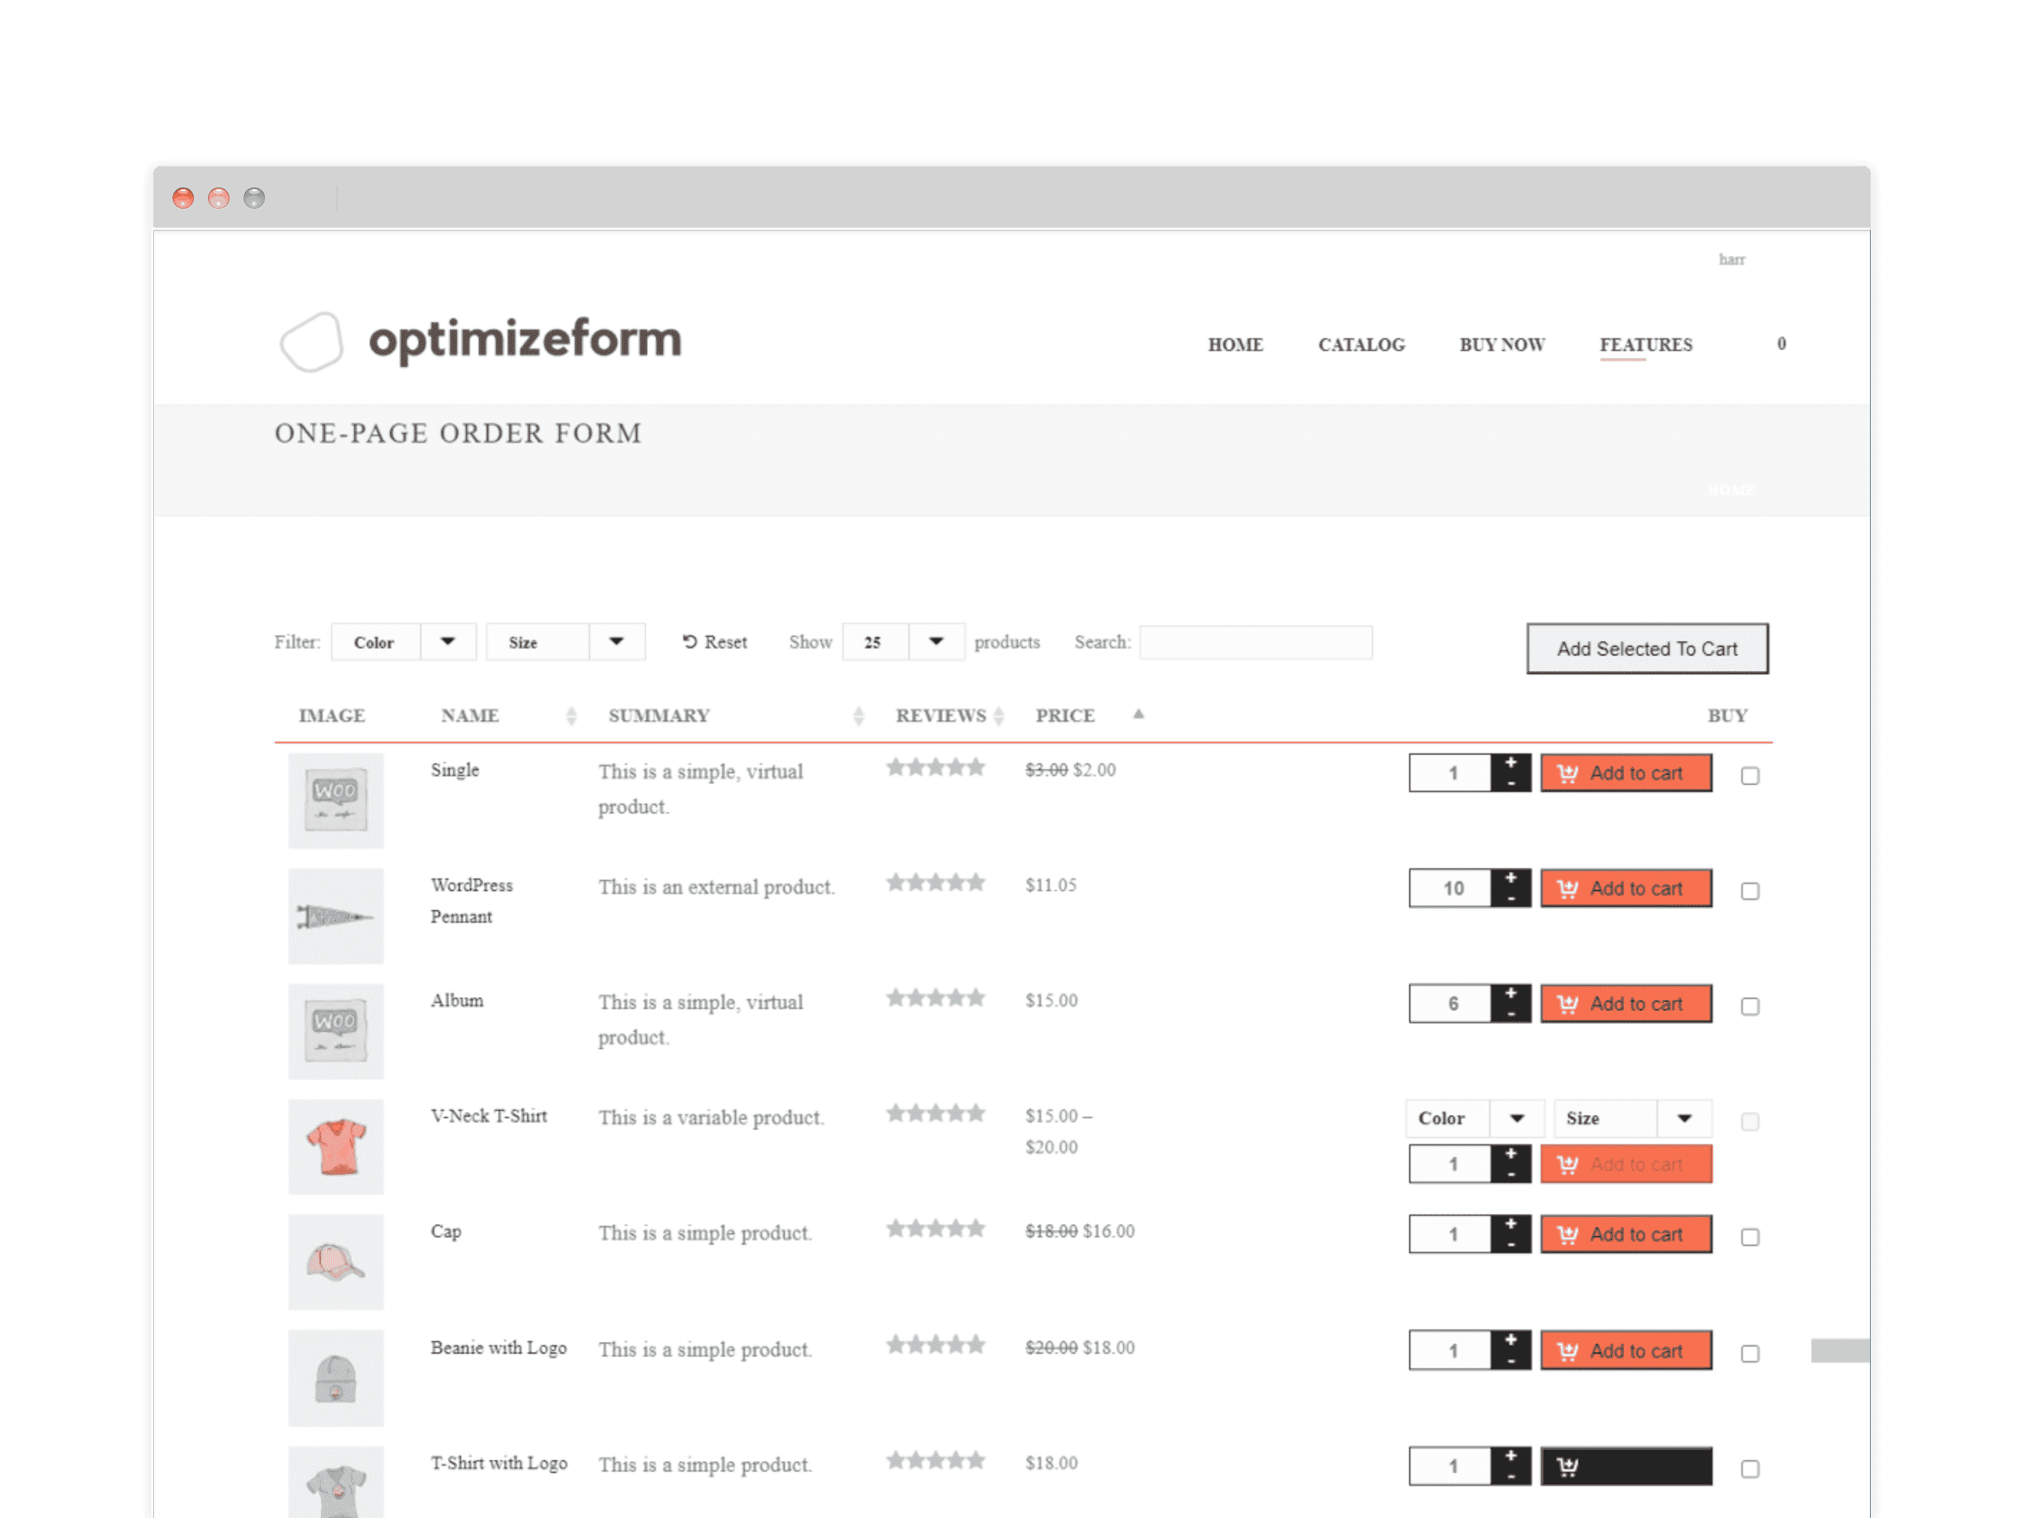The width and height of the screenshot is (2024, 1518).
Task: Select the Album row checkbox
Action: 1749,1006
